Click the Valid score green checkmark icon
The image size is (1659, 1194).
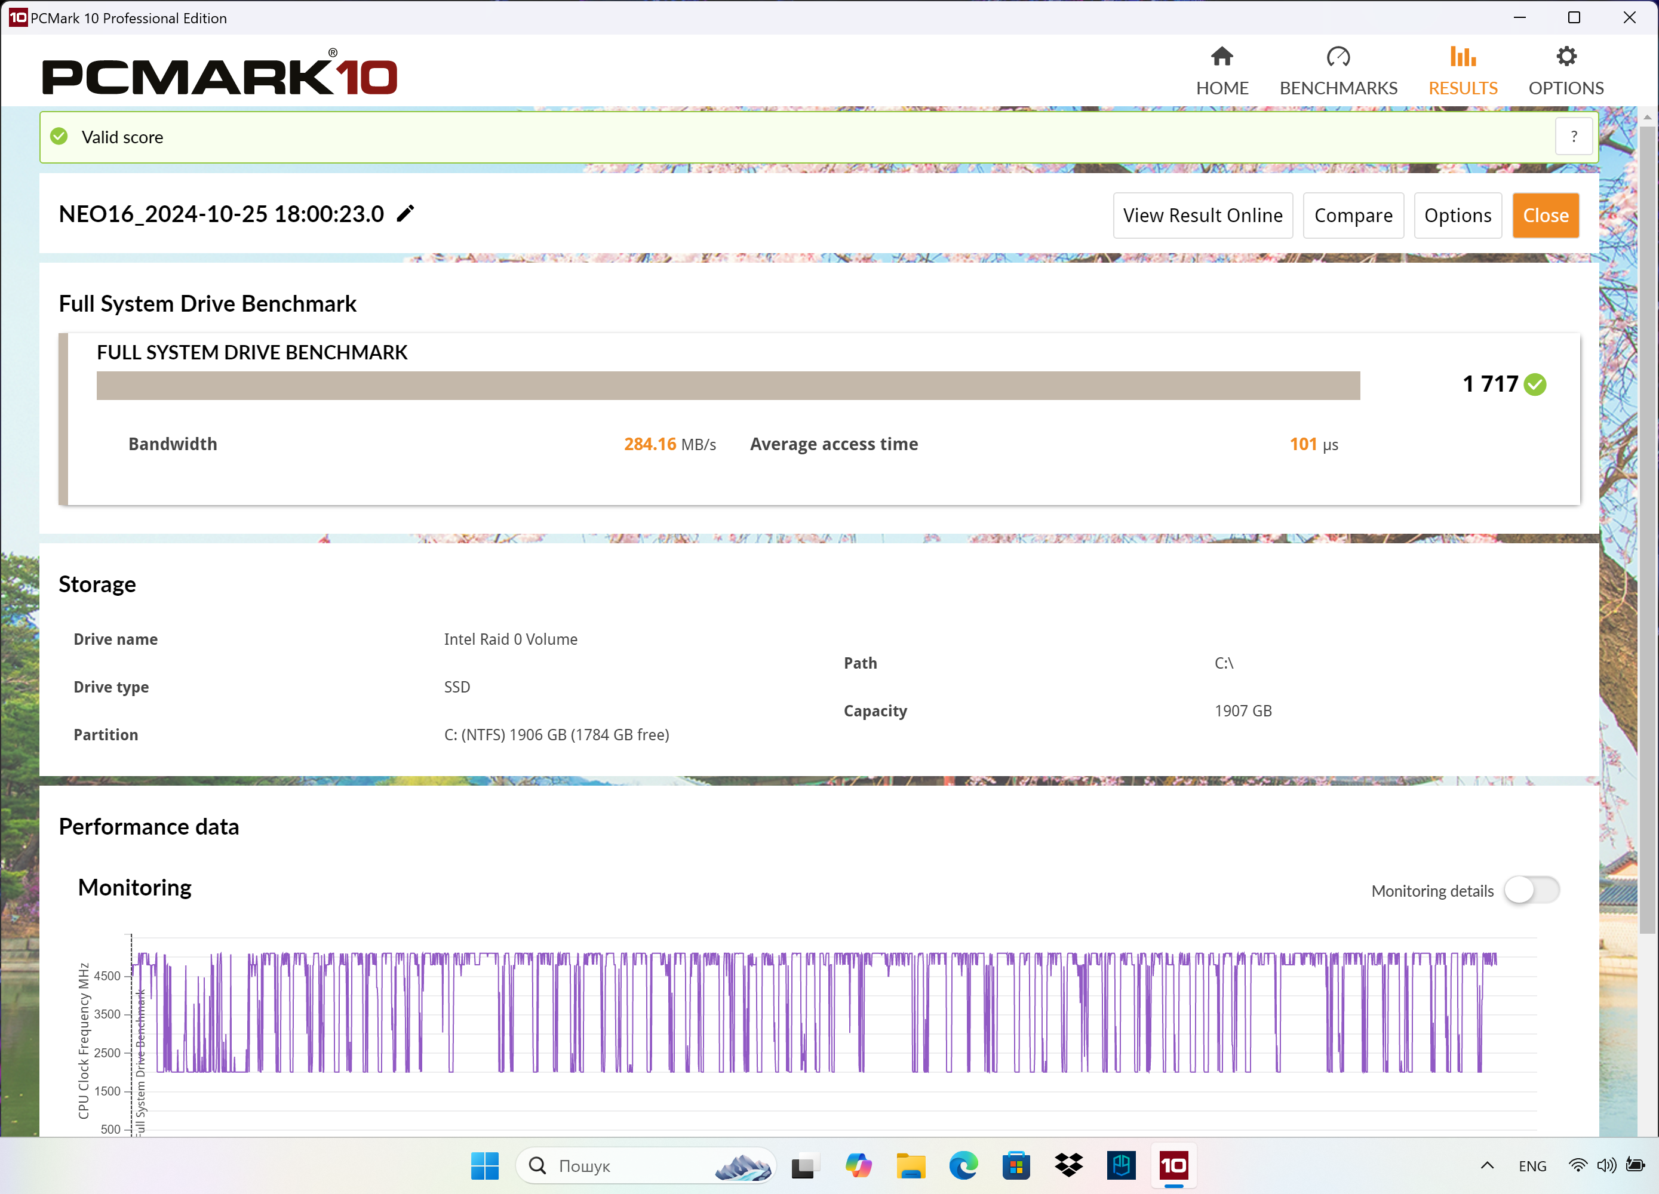click(59, 137)
